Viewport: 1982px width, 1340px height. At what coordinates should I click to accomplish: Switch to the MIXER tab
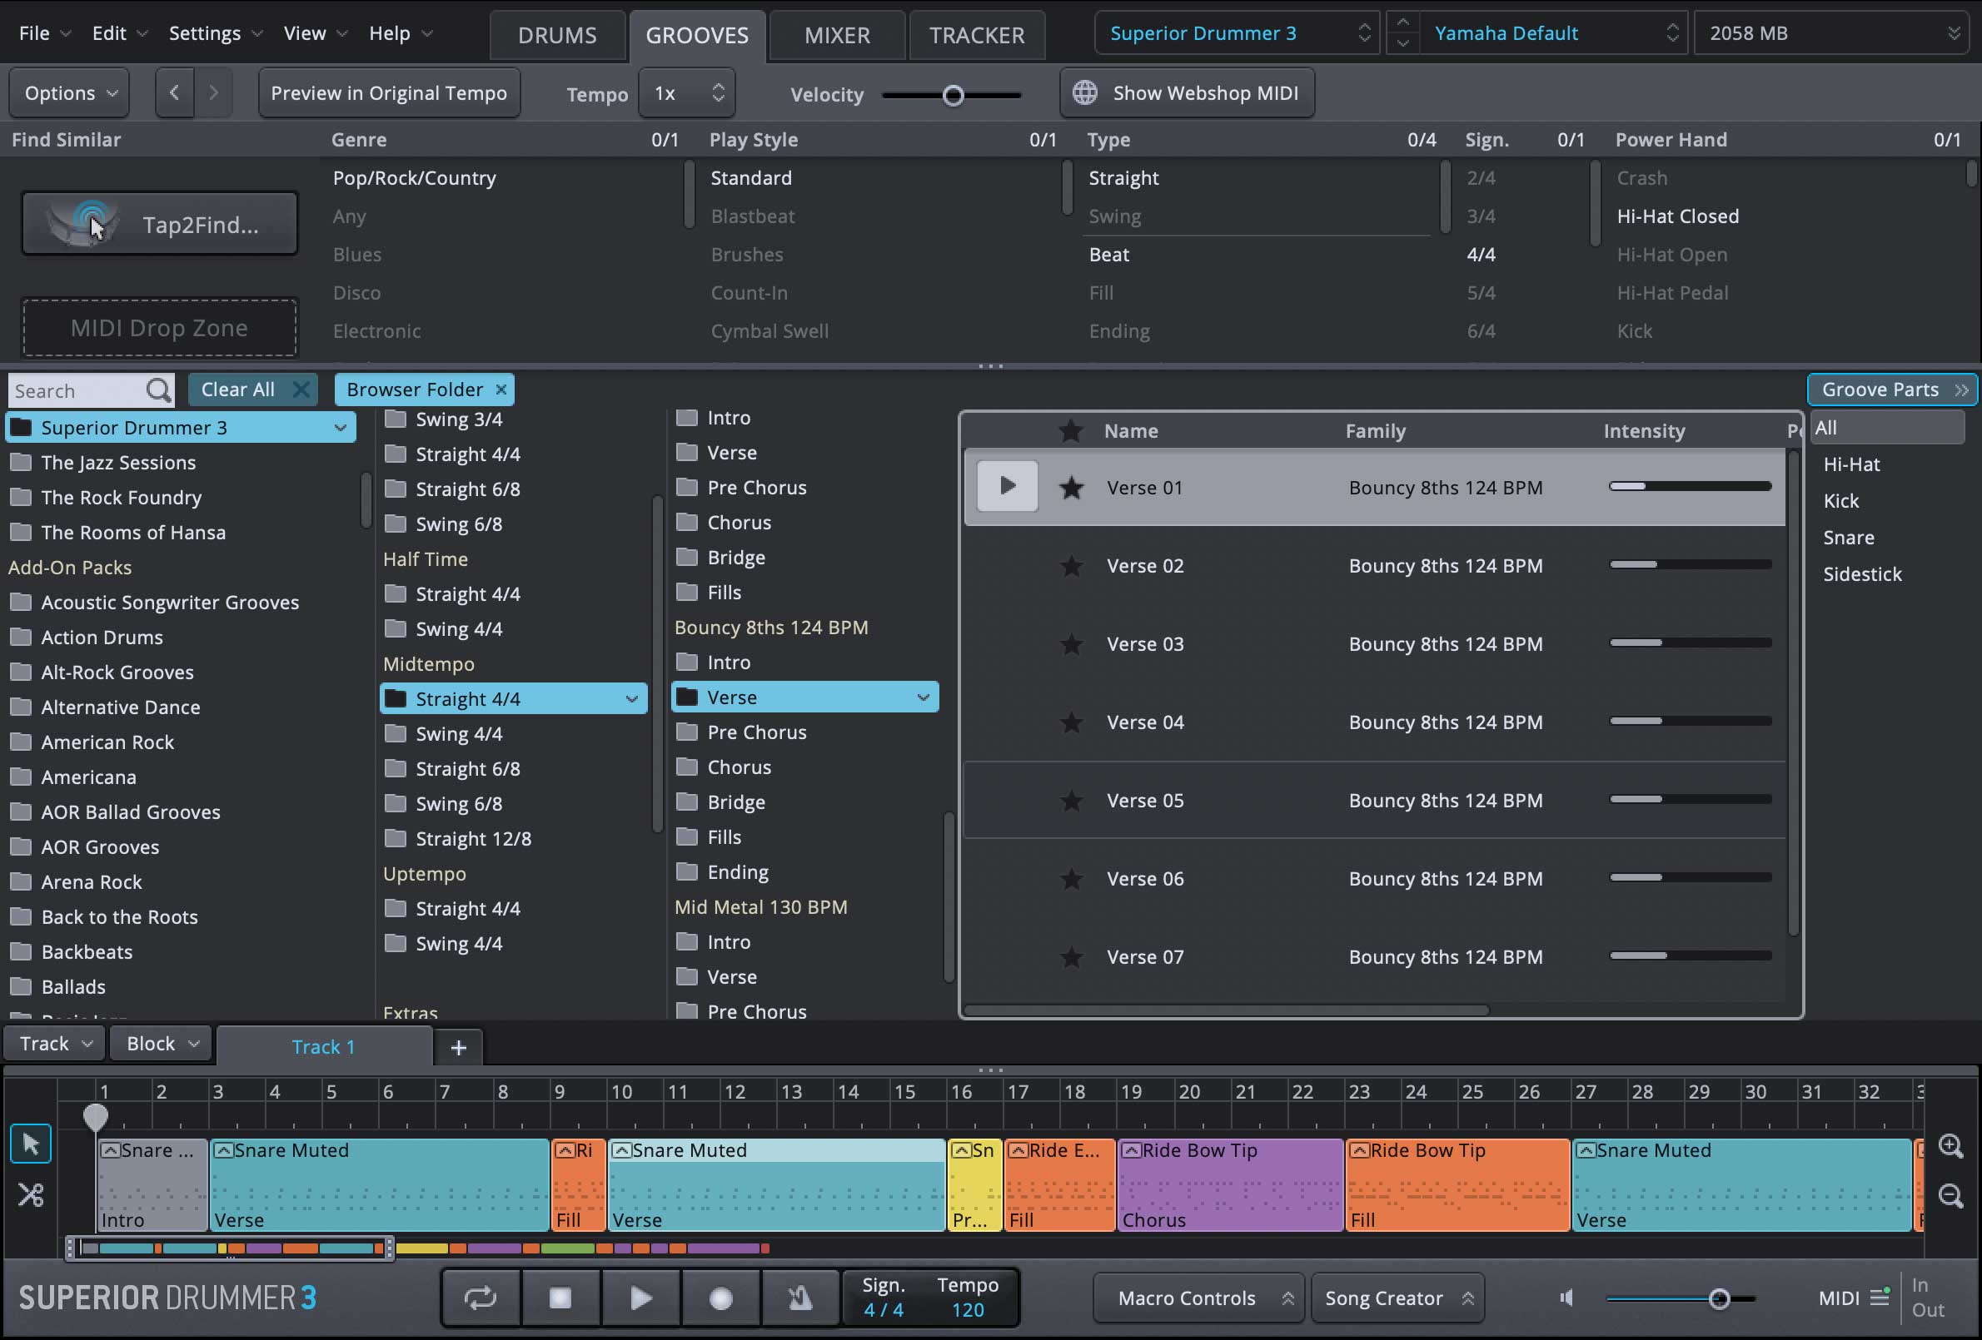click(837, 35)
